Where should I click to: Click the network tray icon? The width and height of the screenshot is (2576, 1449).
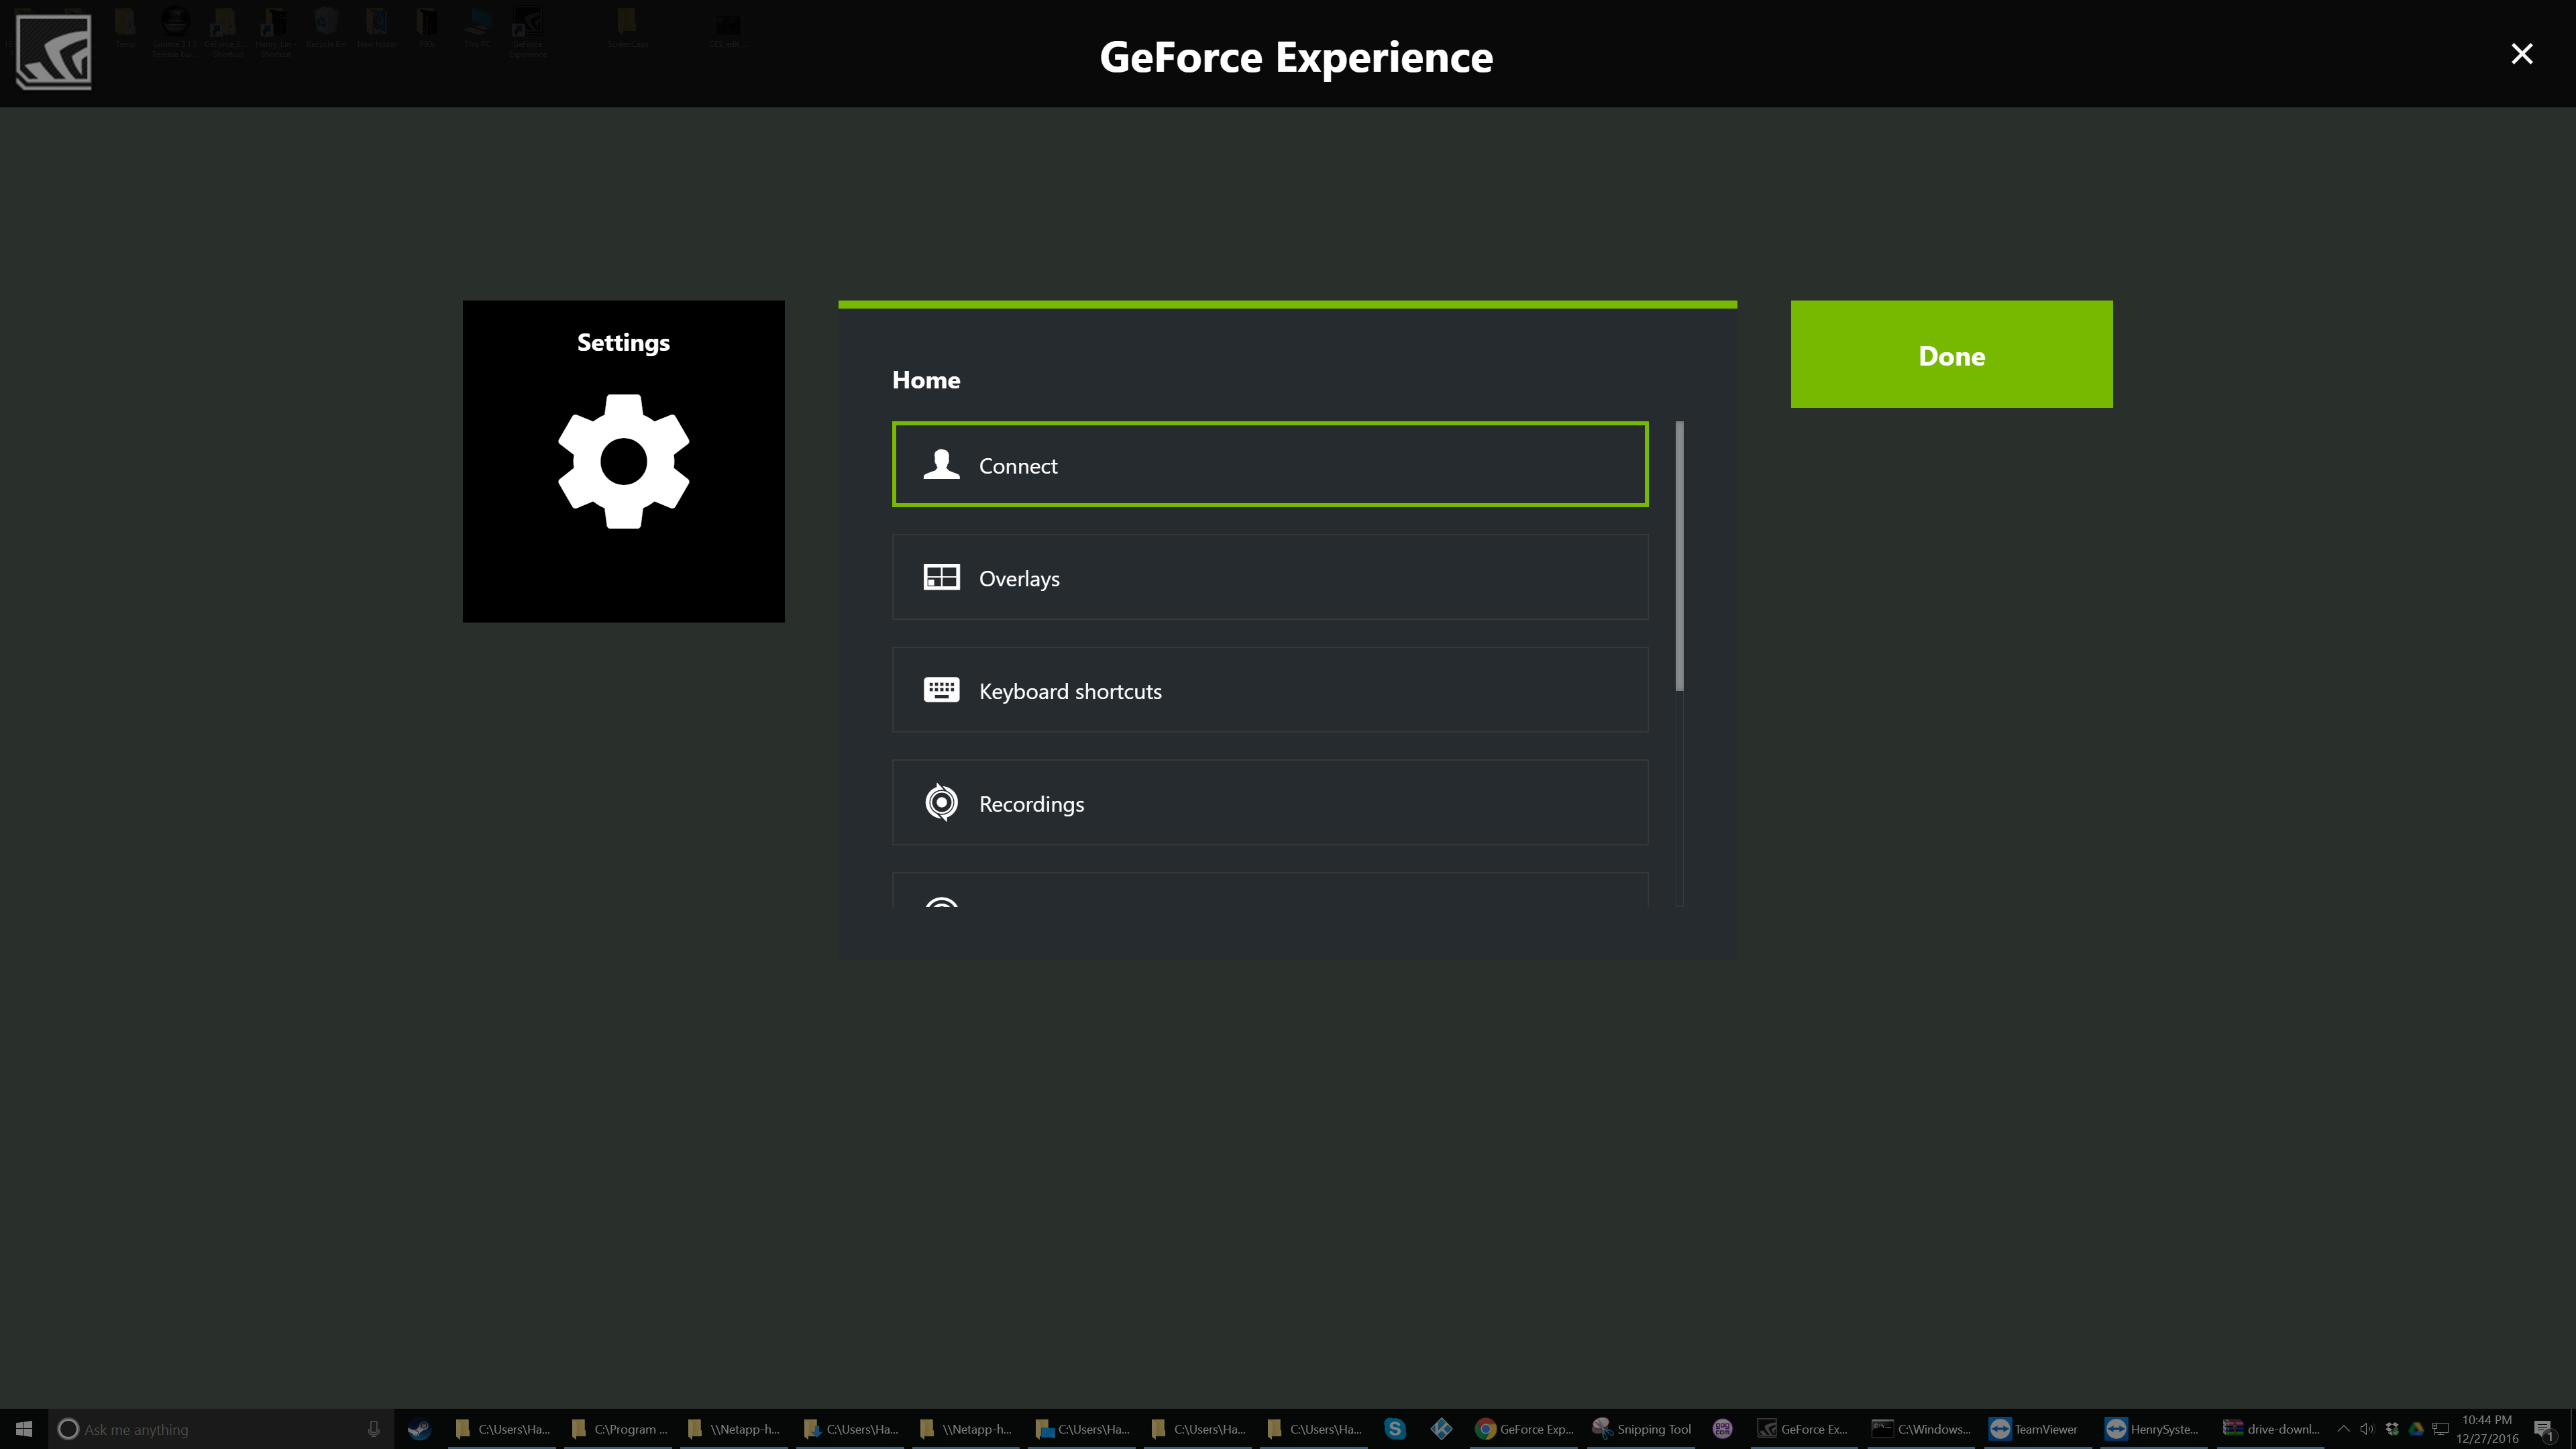[x=2441, y=1429]
